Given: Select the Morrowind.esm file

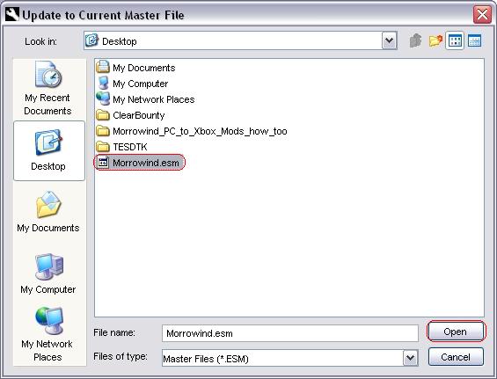Looking at the screenshot, I should (x=139, y=163).
